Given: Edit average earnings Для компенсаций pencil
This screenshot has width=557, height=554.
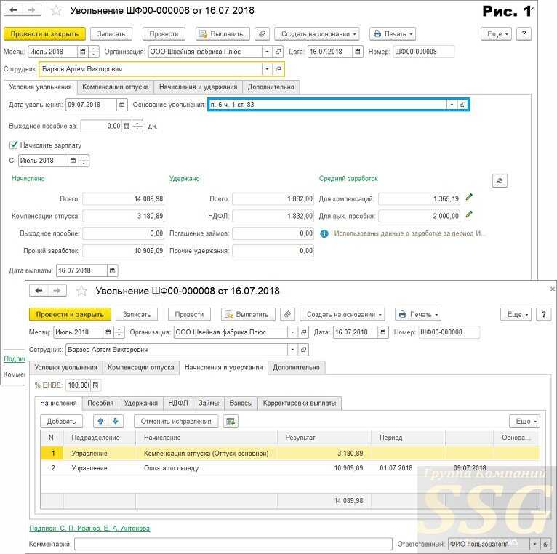Looking at the screenshot, I should click(469, 197).
